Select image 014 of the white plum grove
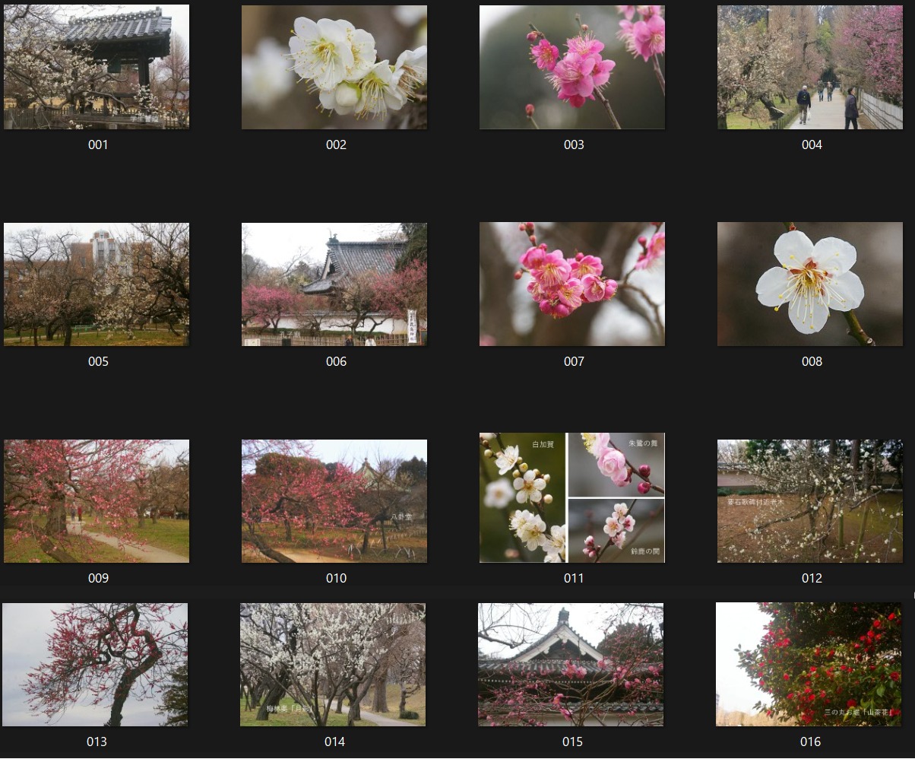915x759 pixels. tap(333, 665)
